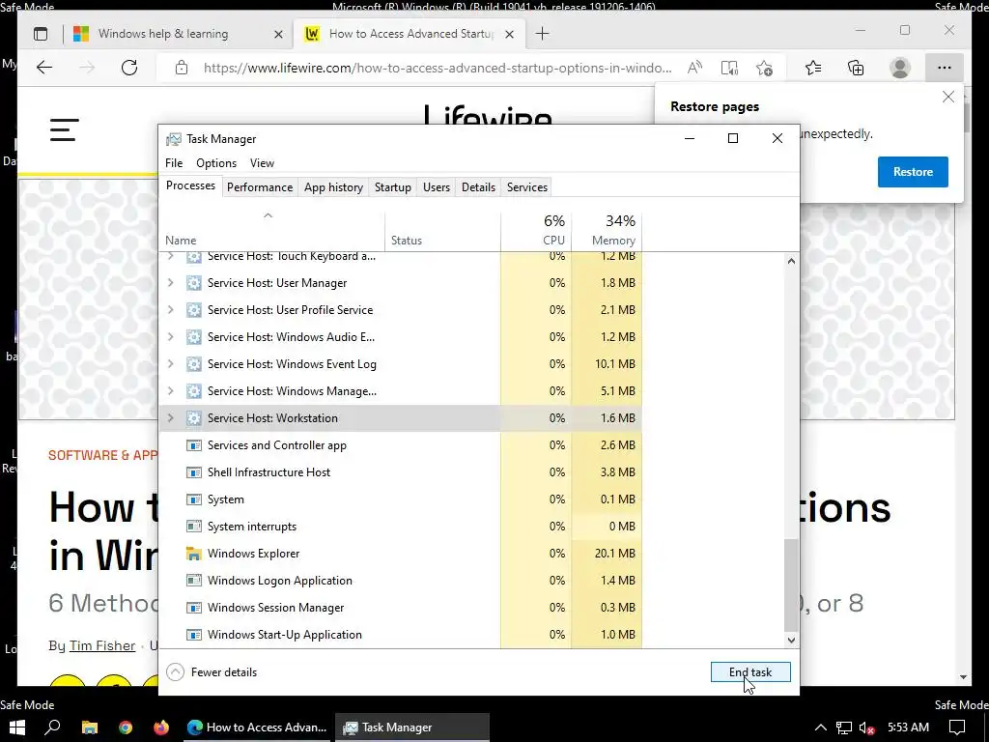Click the Status column header
The height and width of the screenshot is (742, 989).
point(442,232)
